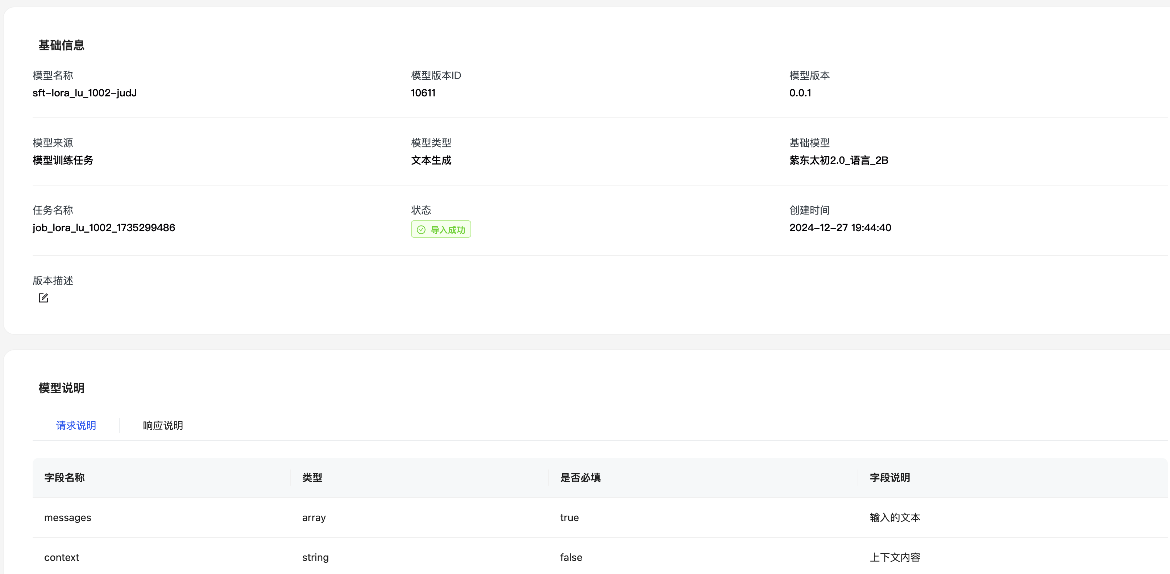The width and height of the screenshot is (1170, 574).
Task: Click the 模型说明 section heading
Action: (61, 388)
